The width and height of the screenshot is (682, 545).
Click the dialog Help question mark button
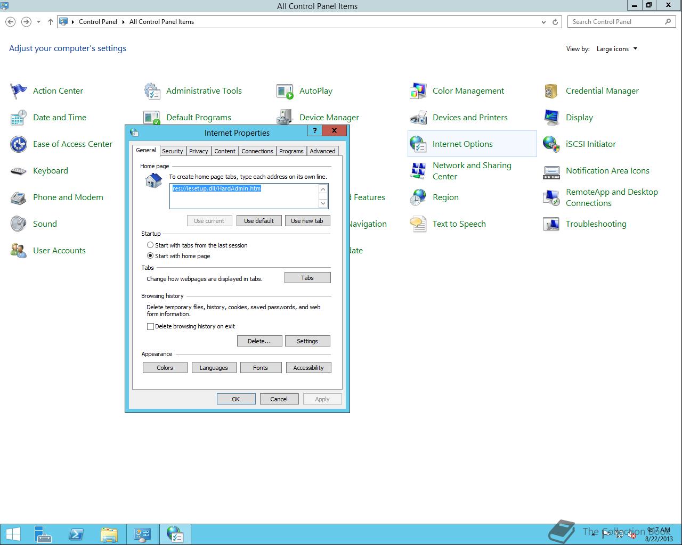point(314,130)
